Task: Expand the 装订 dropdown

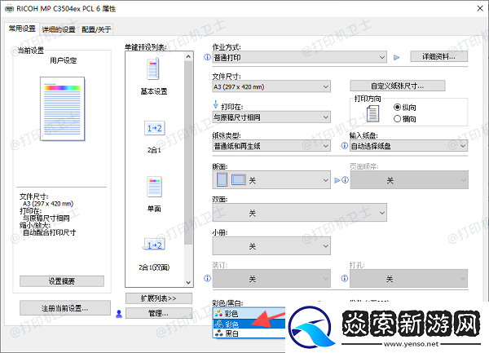Action: [x=271, y=278]
